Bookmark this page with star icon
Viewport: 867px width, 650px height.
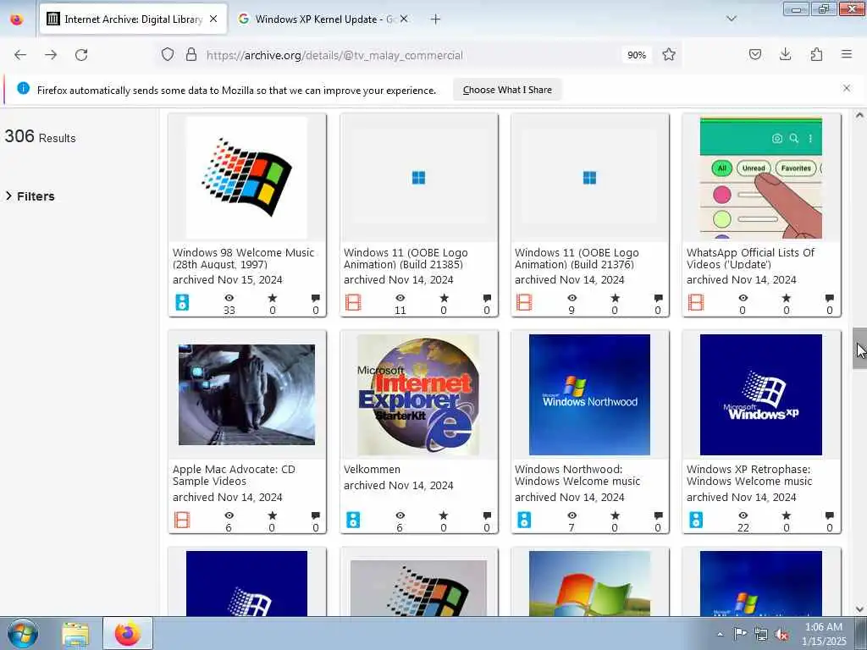click(669, 54)
